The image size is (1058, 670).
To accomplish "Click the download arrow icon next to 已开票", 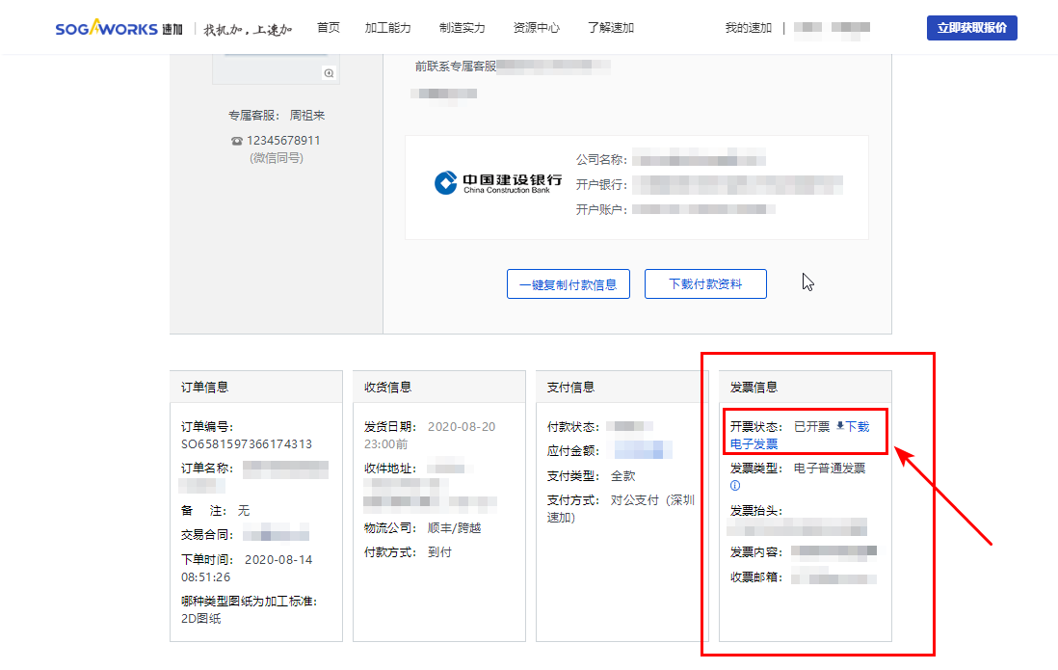I will click(840, 426).
